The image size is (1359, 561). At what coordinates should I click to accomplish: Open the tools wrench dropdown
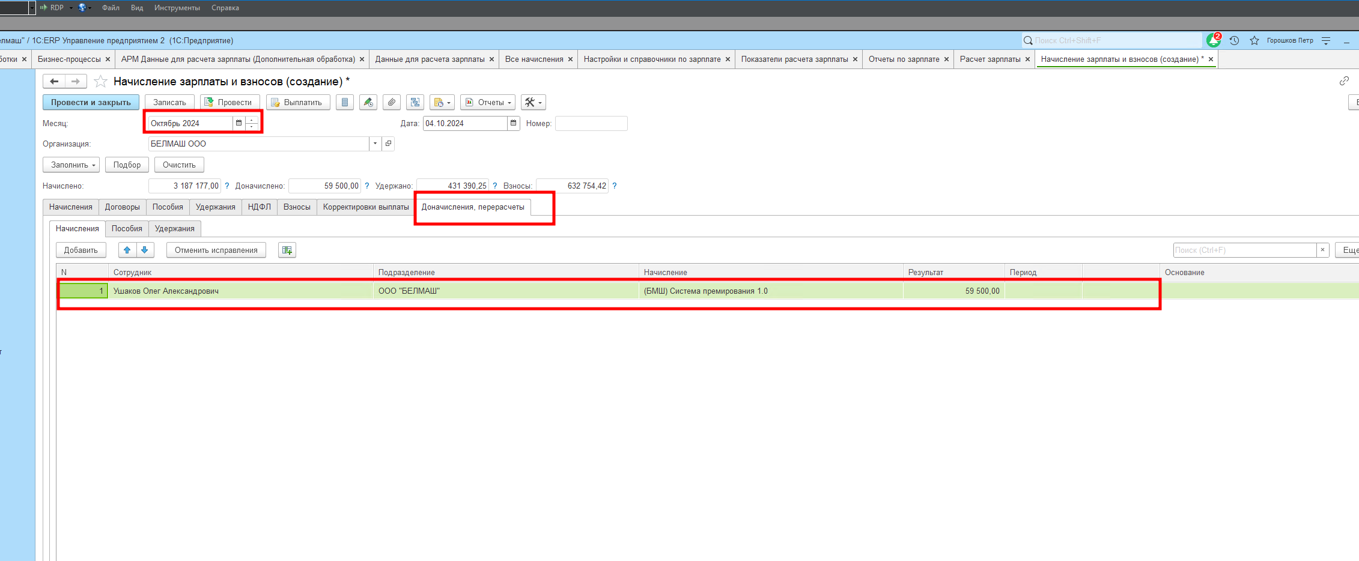[533, 103]
